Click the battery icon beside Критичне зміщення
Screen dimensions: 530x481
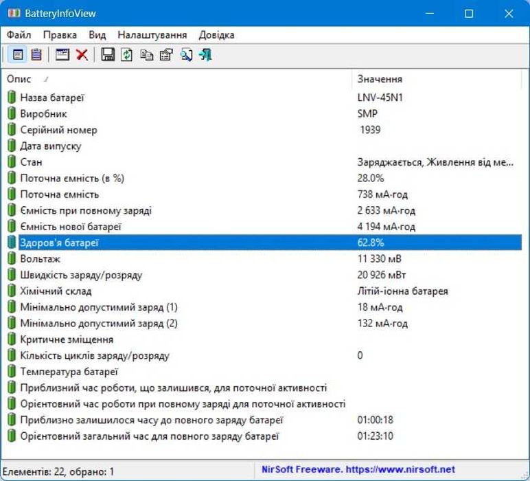point(12,339)
